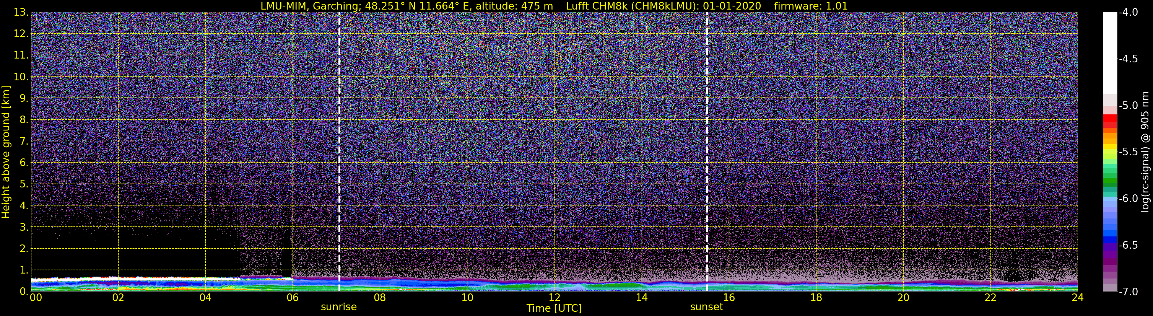
Task: Click the 'Time [UTC]' axis title
Action: (x=554, y=308)
